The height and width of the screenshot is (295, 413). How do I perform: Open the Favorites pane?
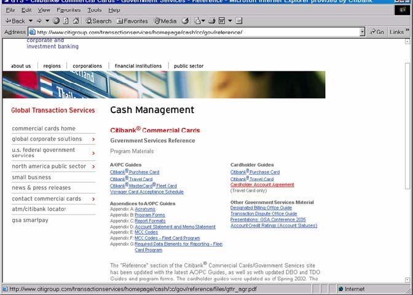[132, 21]
